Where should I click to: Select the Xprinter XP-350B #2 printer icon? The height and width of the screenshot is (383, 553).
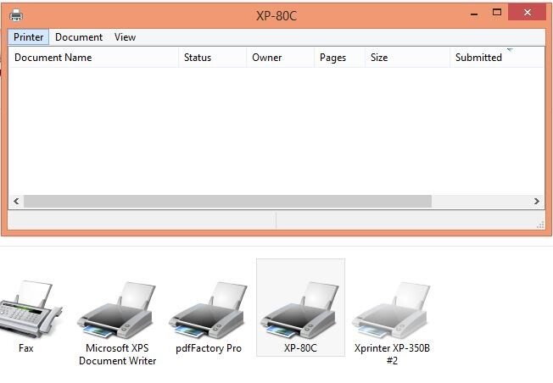click(392, 310)
